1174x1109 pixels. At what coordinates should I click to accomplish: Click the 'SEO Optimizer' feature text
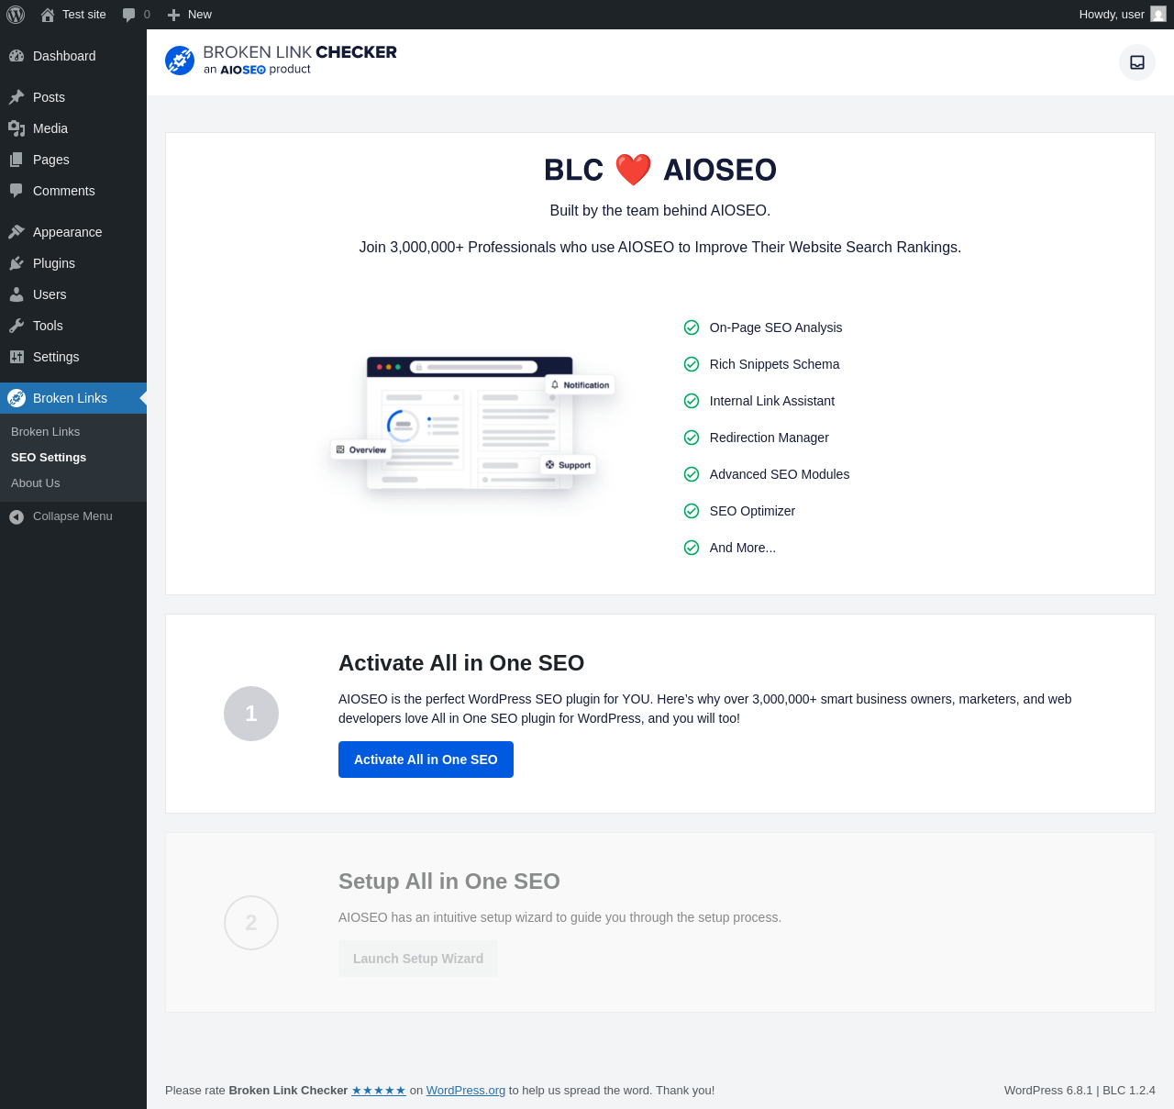(x=752, y=511)
